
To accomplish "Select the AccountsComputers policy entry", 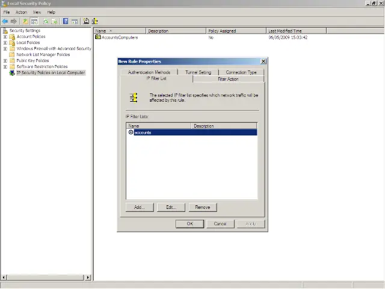I will (120, 37).
